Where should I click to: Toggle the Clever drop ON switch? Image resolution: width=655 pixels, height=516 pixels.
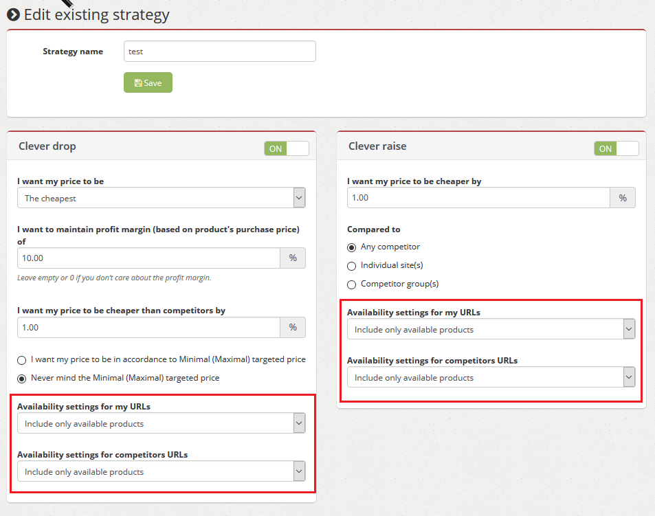point(287,148)
